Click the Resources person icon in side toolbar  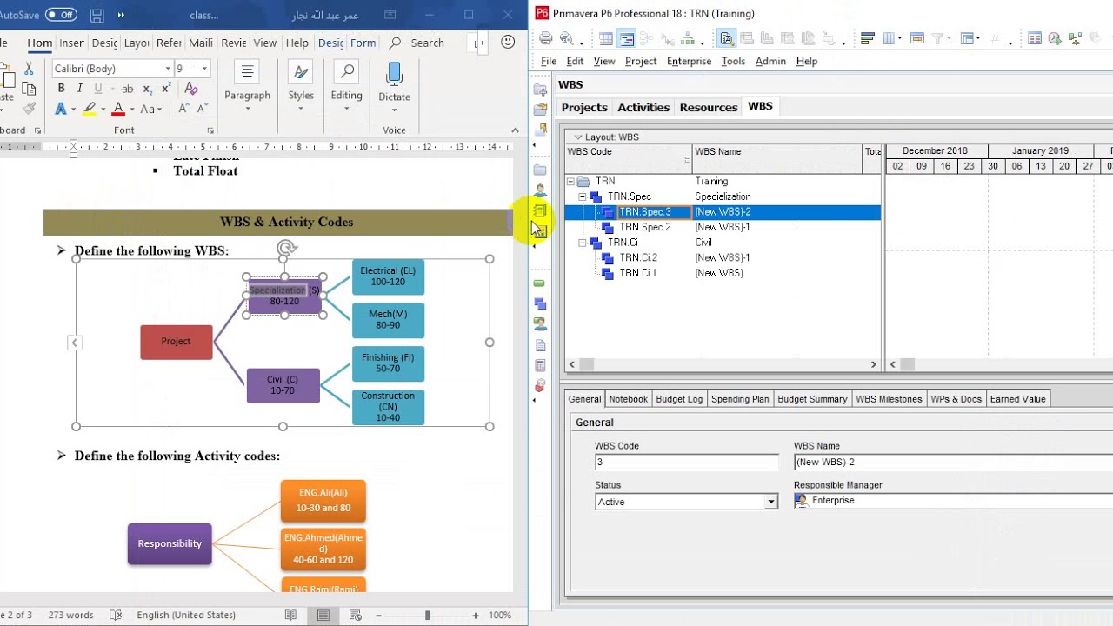pyautogui.click(x=540, y=190)
